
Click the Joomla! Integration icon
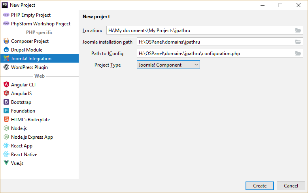(x=6, y=59)
